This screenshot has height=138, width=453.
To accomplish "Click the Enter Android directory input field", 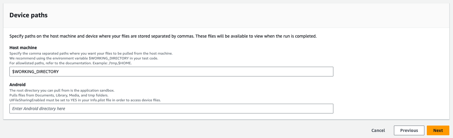I will pos(171,109).
